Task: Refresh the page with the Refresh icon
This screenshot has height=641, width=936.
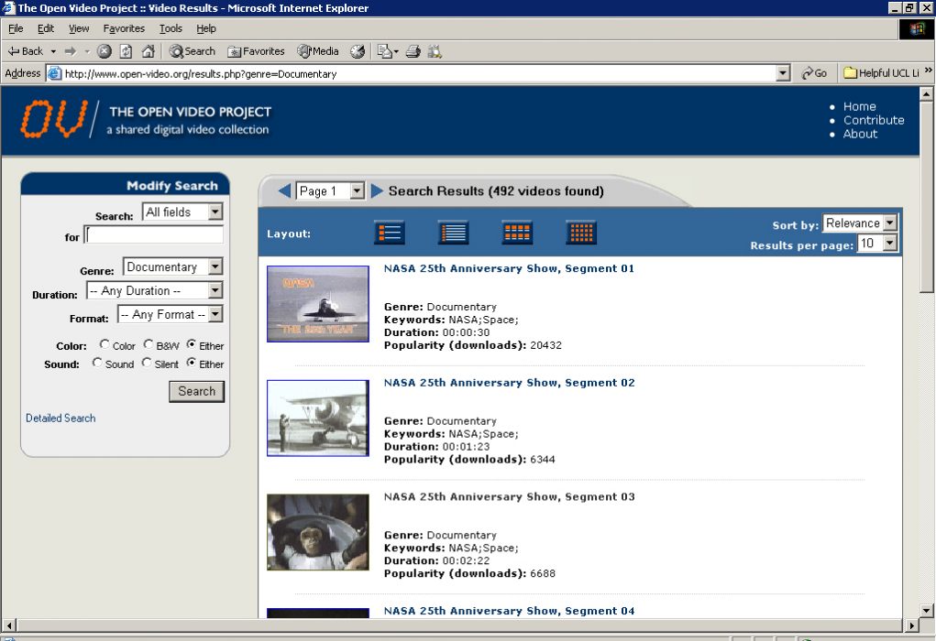Action: tap(126, 51)
